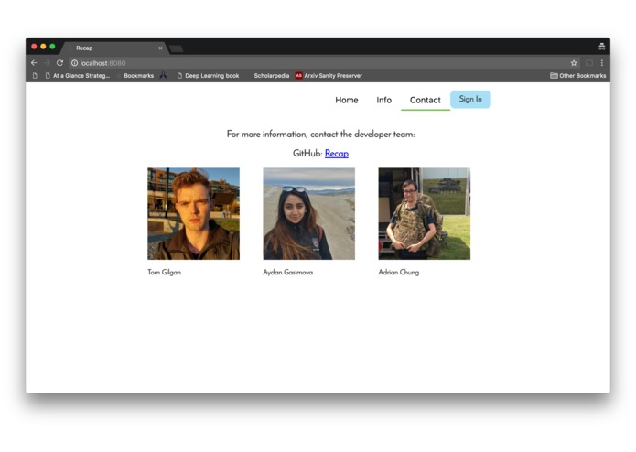Open the Scholarpedia bookmark

(272, 75)
